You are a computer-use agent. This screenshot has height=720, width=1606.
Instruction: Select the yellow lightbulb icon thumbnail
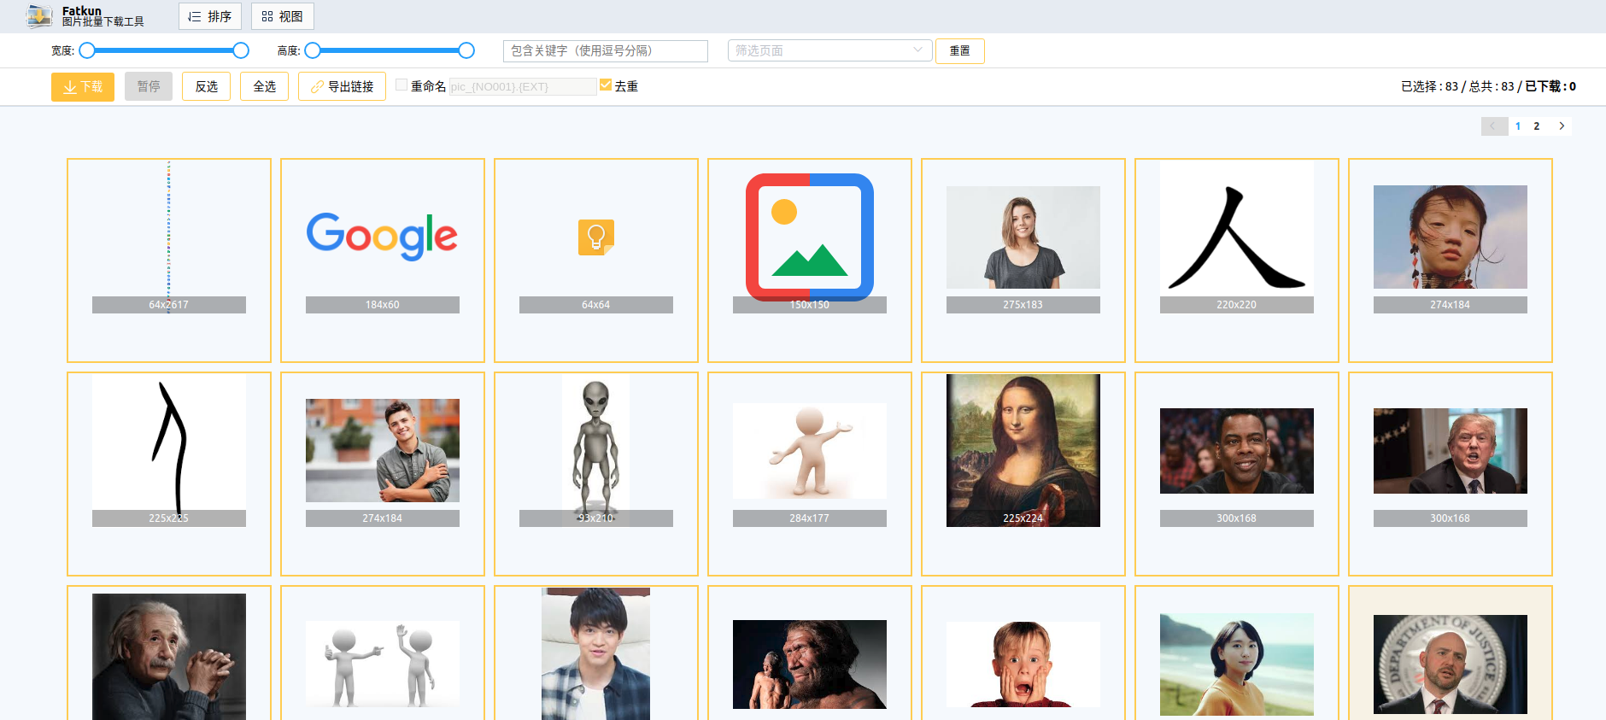pos(596,237)
